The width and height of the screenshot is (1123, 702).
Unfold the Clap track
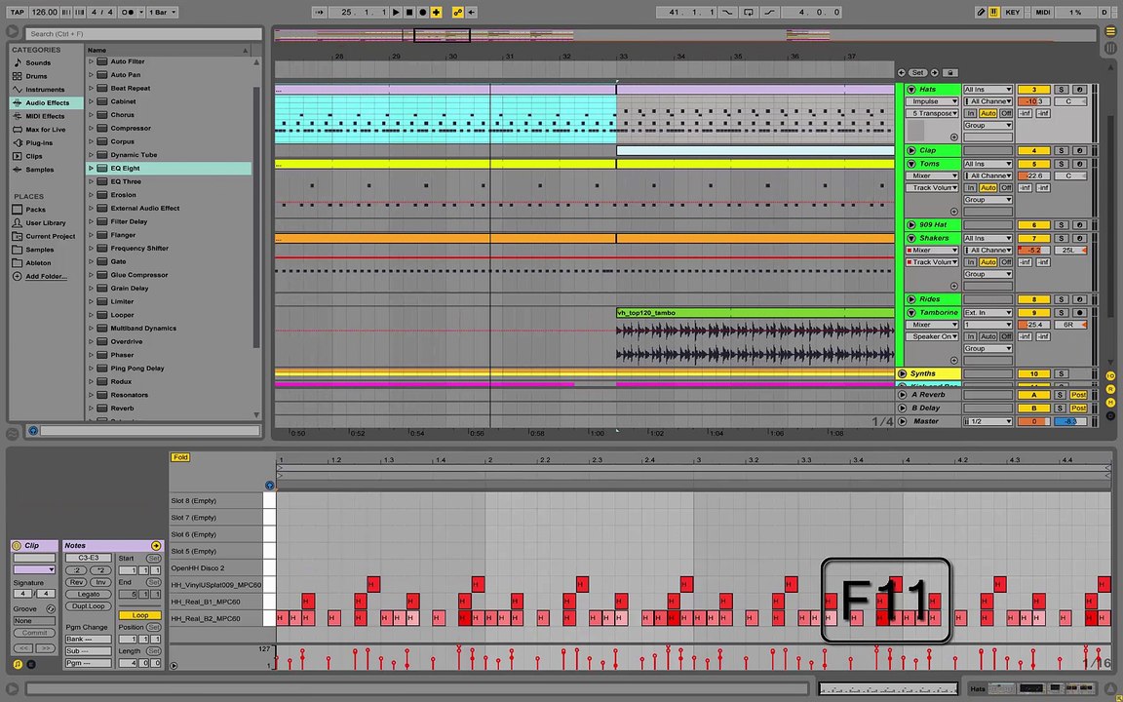click(x=911, y=150)
